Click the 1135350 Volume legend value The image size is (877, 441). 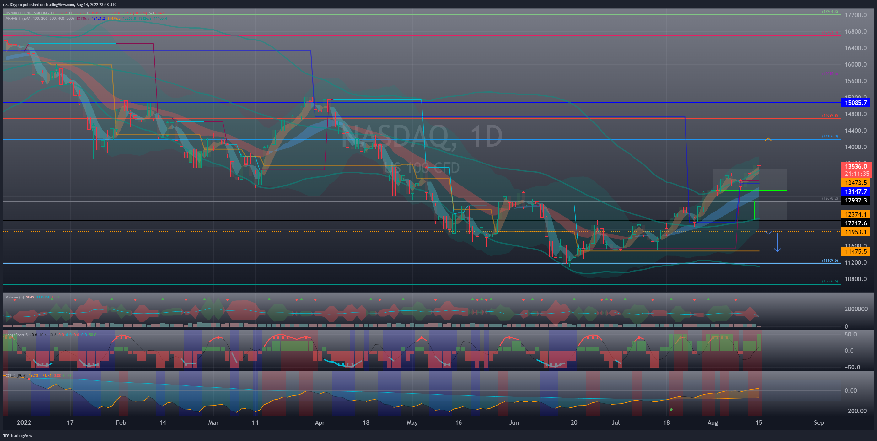pos(43,297)
